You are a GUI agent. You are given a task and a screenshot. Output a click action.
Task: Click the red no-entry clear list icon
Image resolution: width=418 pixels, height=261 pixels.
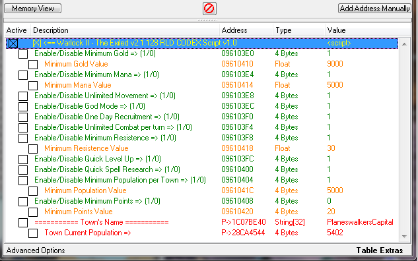coord(209,9)
